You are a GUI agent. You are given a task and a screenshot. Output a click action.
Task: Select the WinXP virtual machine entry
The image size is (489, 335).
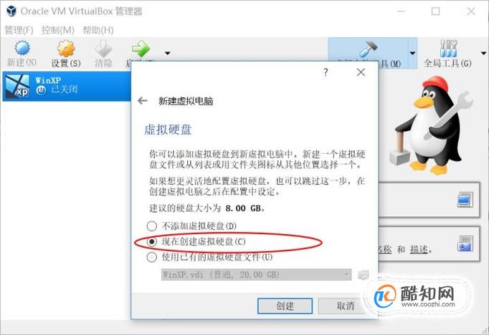coord(67,86)
